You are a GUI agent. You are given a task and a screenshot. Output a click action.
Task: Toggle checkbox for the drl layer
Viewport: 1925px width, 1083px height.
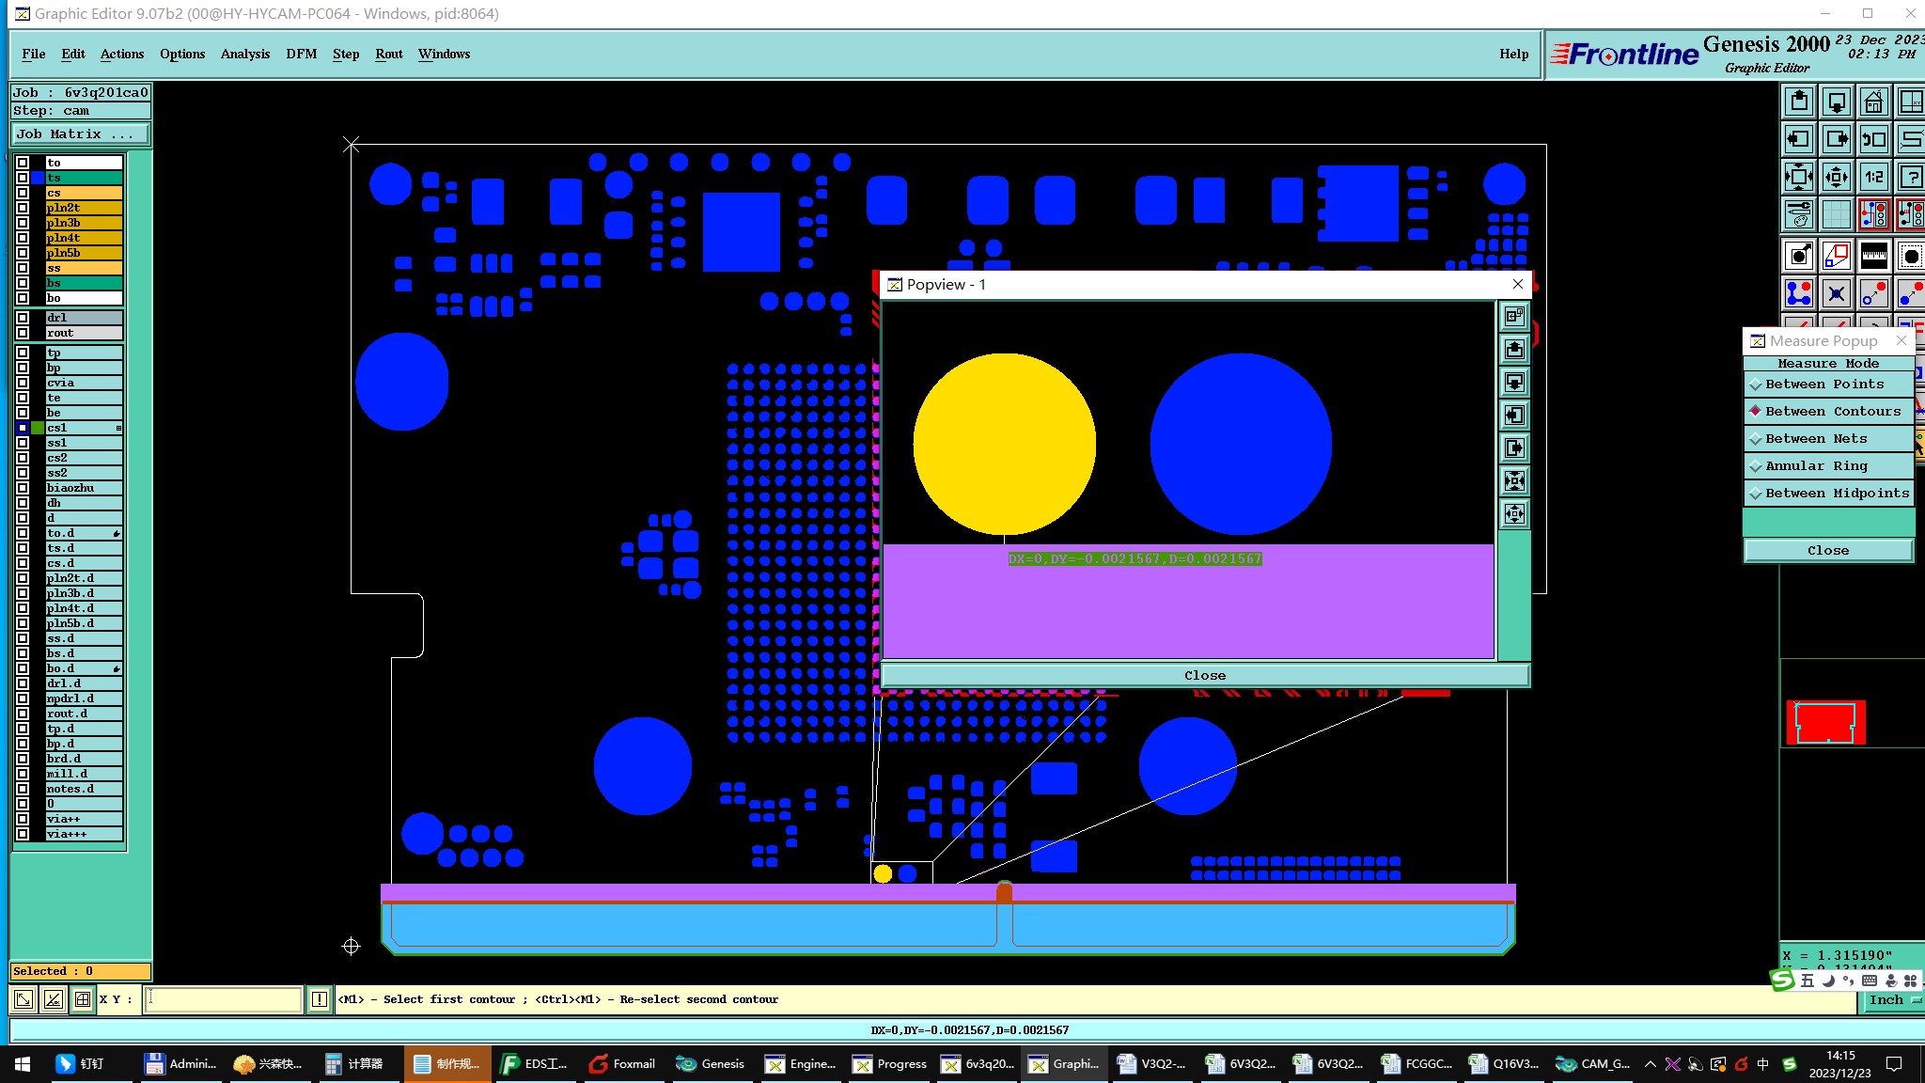23,318
